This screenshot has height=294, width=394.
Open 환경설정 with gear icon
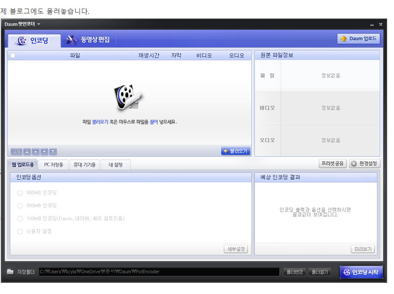click(364, 164)
